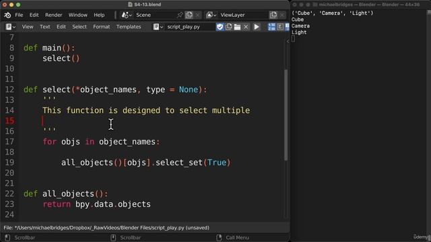Toggle the Scene pin icon
The image size is (431, 242).
click(180, 15)
